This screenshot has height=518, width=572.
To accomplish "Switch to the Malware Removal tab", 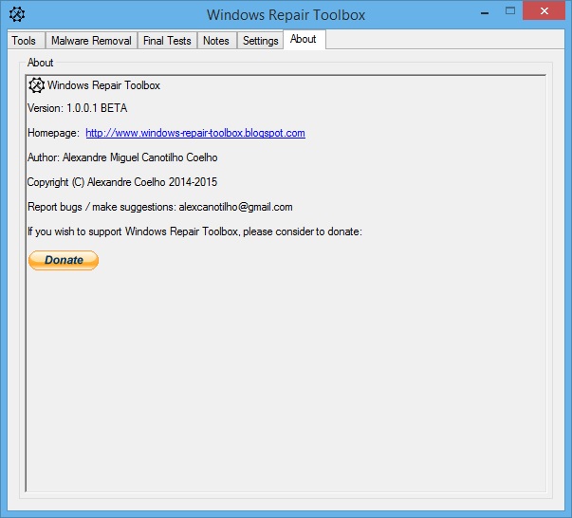I will tap(91, 41).
